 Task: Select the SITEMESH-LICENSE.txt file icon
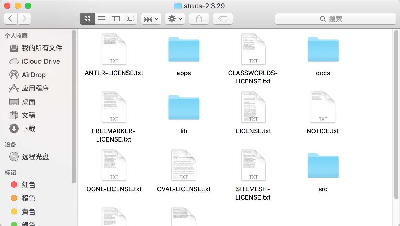pos(253,165)
